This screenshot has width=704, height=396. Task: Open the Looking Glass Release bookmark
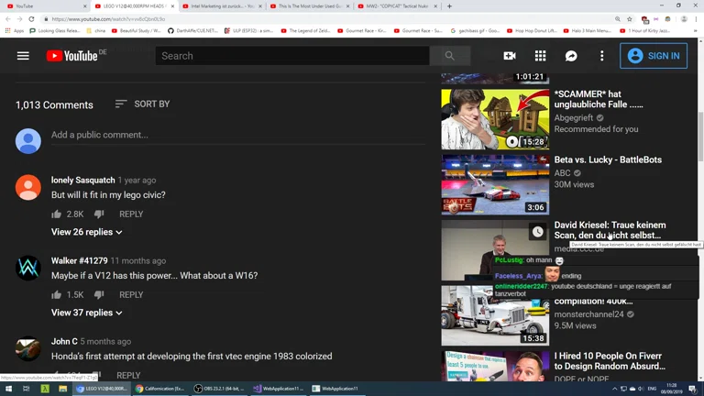55,30
